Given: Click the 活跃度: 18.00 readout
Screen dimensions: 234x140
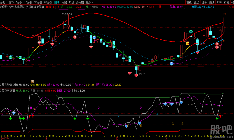Looking at the screenshot, I should [x=21, y=85].
